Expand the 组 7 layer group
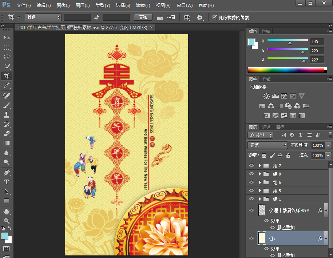This screenshot has width=333, height=258. 260,166
